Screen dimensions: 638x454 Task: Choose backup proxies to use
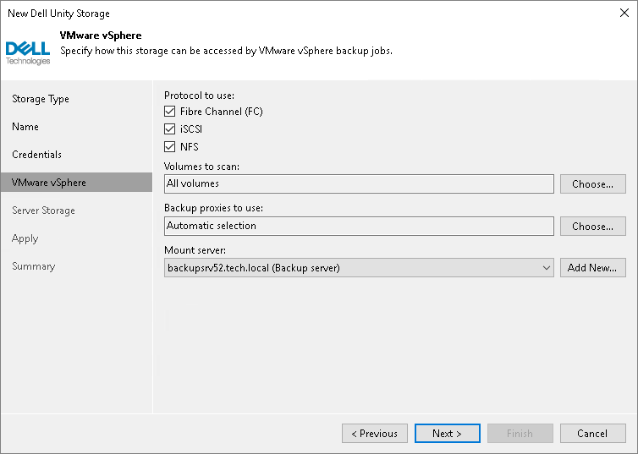pyautogui.click(x=593, y=226)
